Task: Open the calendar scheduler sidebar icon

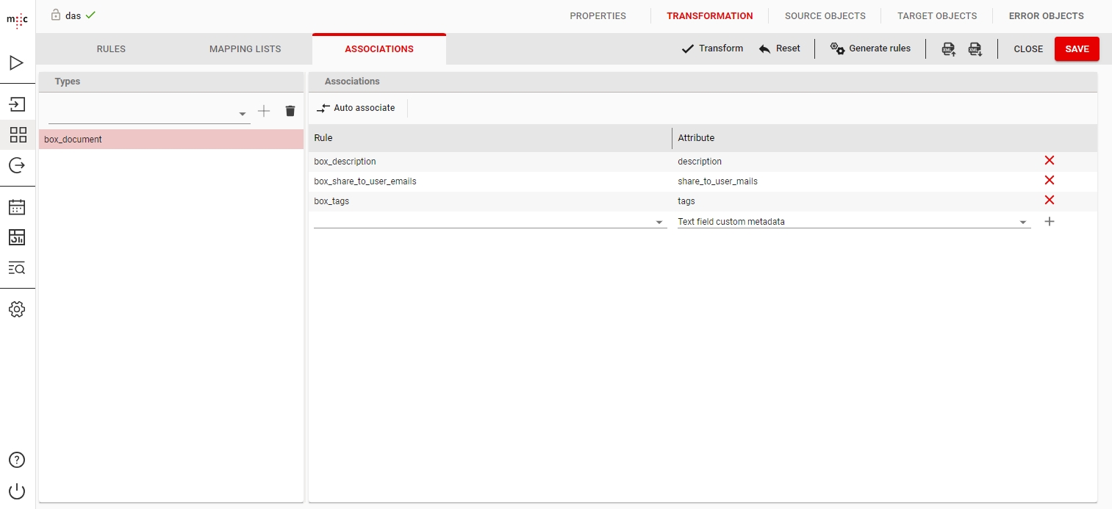Action: coord(17,207)
